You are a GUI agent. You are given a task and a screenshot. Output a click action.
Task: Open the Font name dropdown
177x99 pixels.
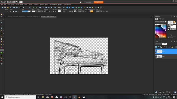point(31,11)
